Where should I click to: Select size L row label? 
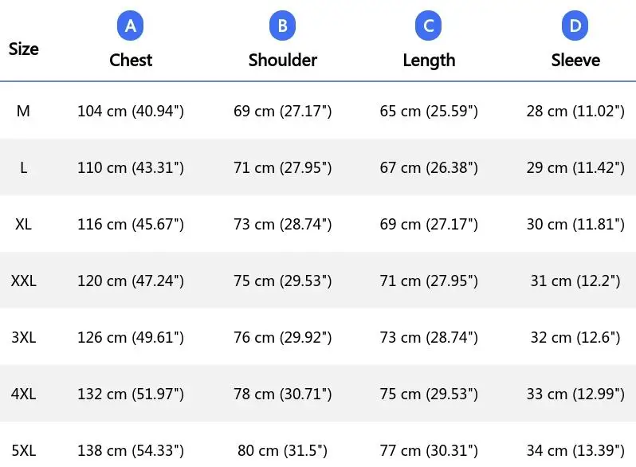click(x=24, y=167)
